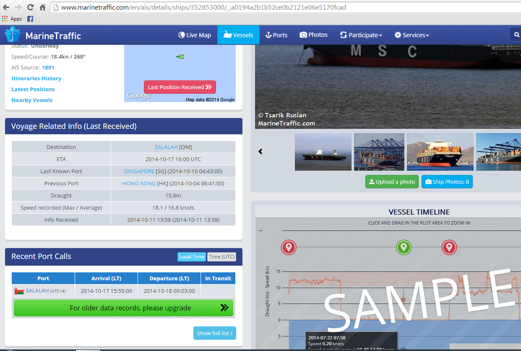Click the AIS Source 1891 link
The height and width of the screenshot is (351, 521).
48,67
